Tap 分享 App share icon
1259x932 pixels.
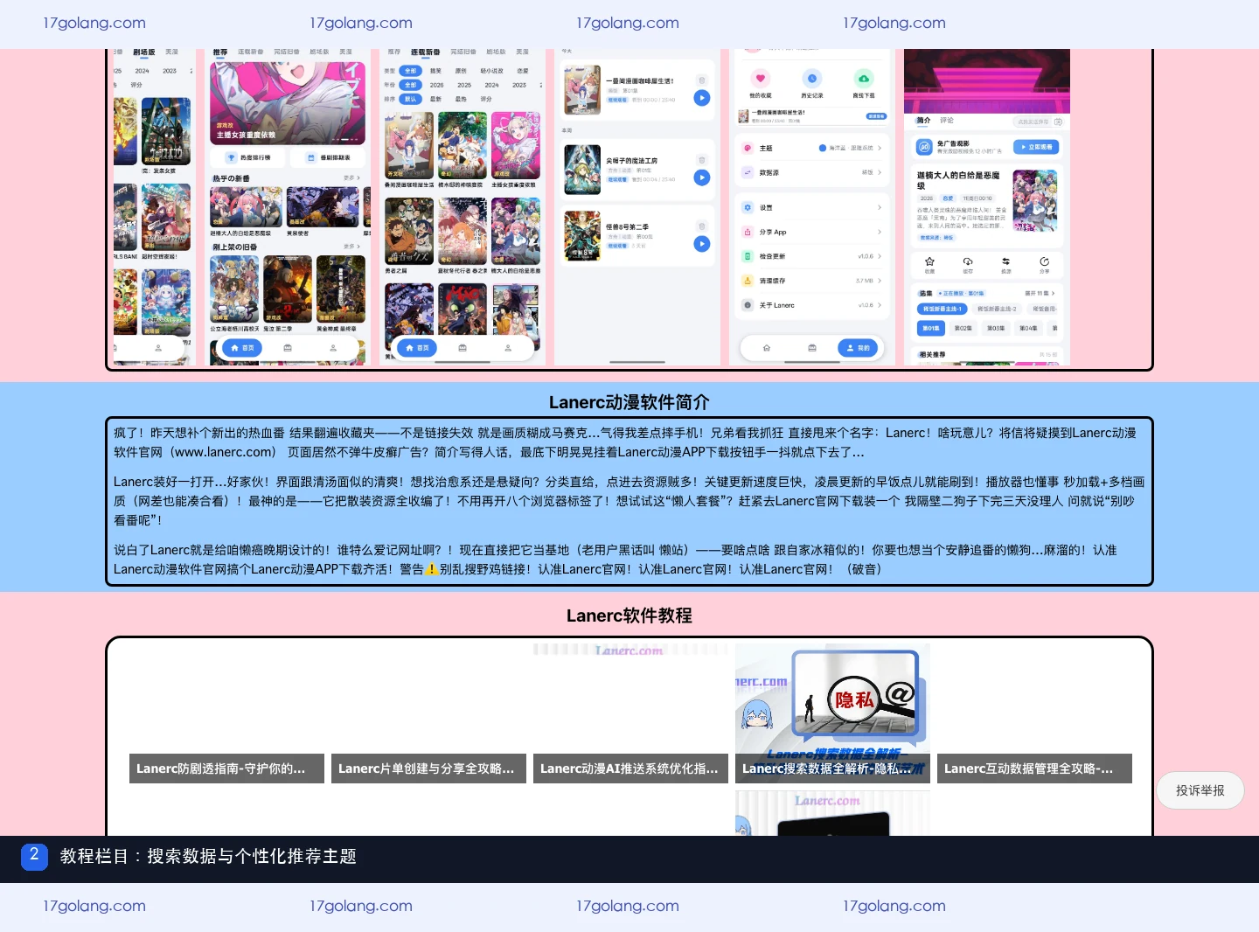point(748,232)
